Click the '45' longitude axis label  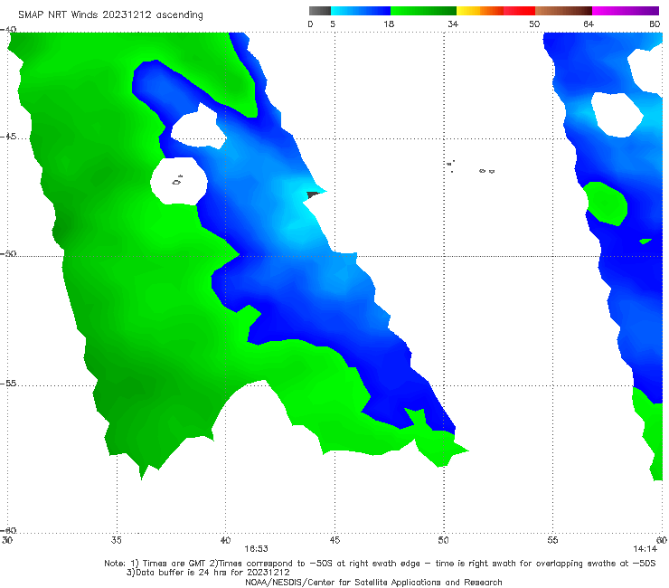334,540
